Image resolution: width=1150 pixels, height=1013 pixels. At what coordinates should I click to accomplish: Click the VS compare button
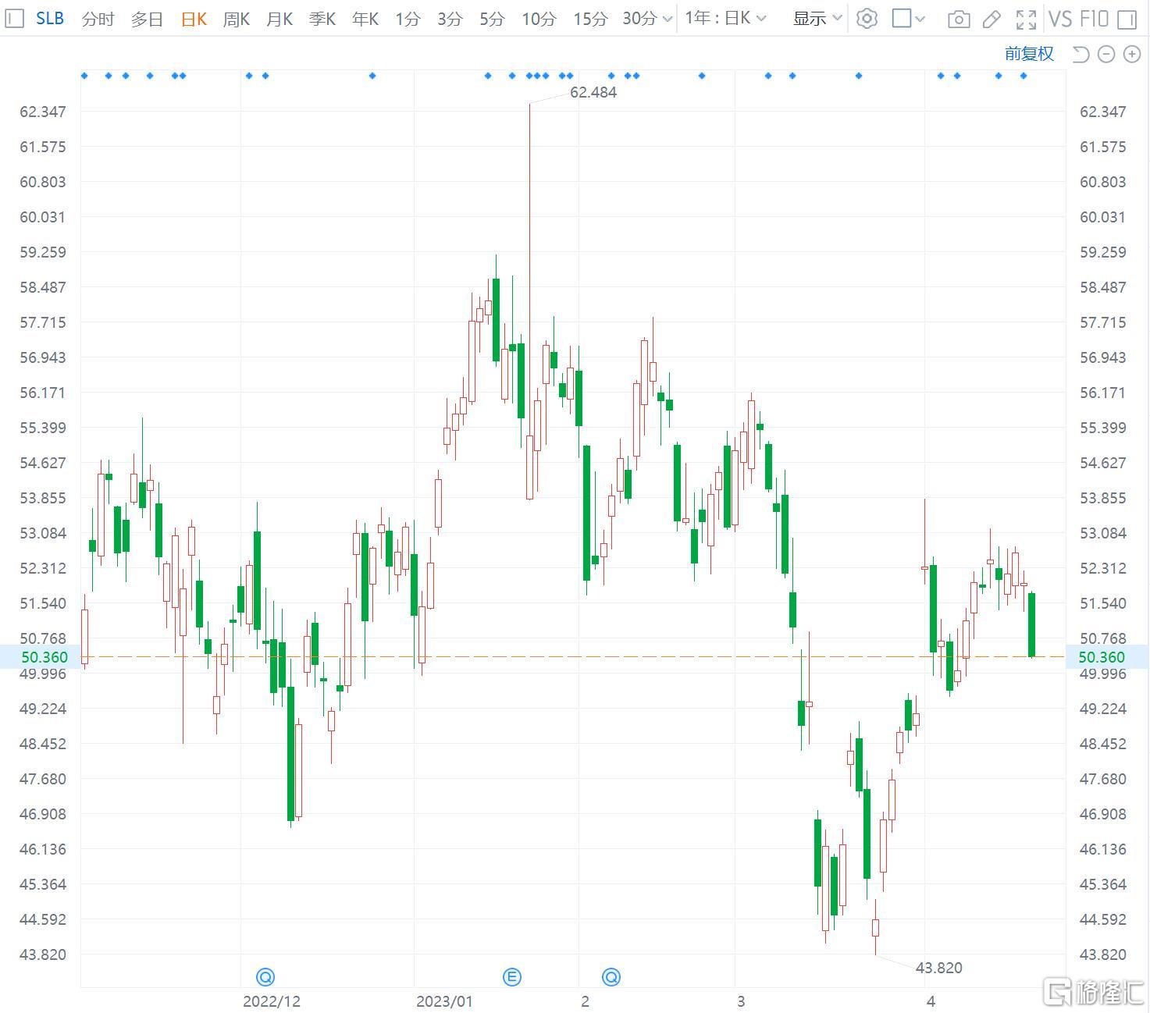[x=1060, y=19]
